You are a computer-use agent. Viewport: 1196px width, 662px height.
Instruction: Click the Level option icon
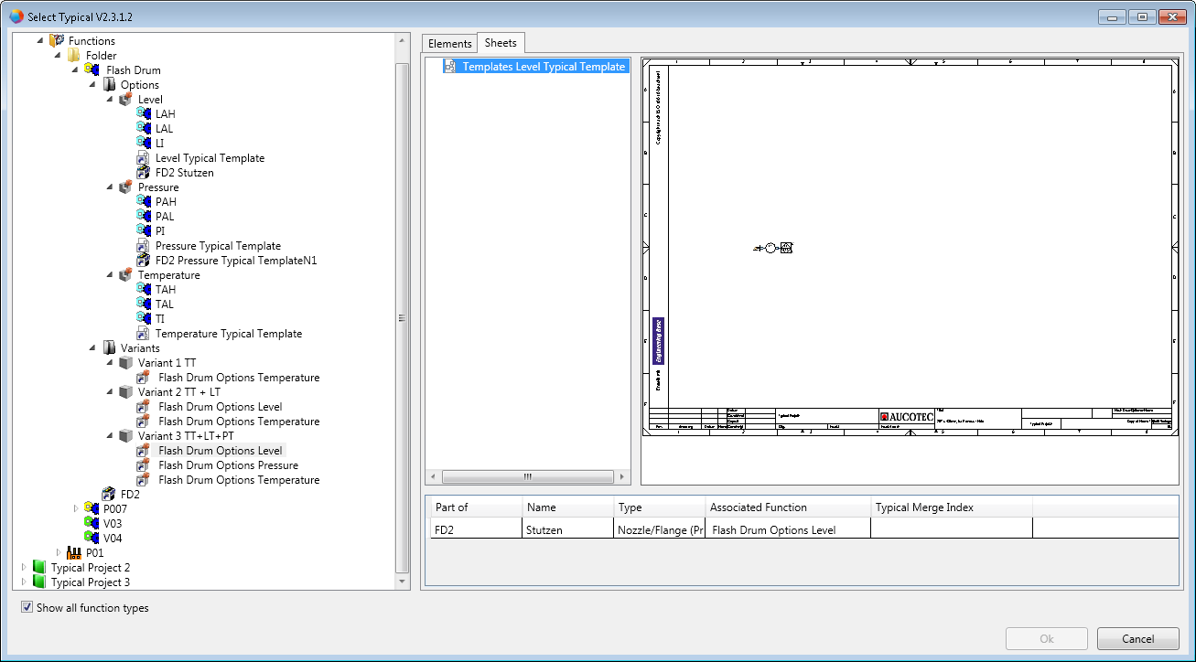[x=126, y=100]
